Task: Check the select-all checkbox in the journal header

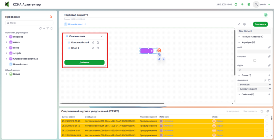Action: coord(267,116)
